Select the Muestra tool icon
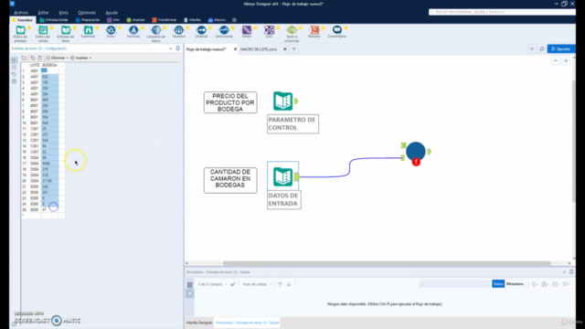This screenshot has width=585, height=329. click(x=179, y=30)
